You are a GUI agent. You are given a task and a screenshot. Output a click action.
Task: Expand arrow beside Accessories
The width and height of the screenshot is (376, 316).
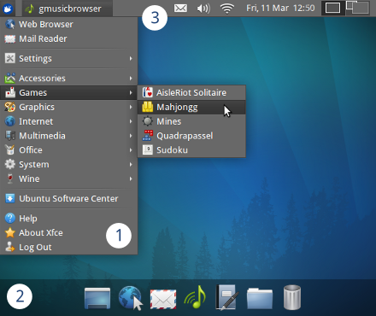131,78
